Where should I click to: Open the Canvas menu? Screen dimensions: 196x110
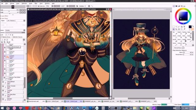click(12, 3)
